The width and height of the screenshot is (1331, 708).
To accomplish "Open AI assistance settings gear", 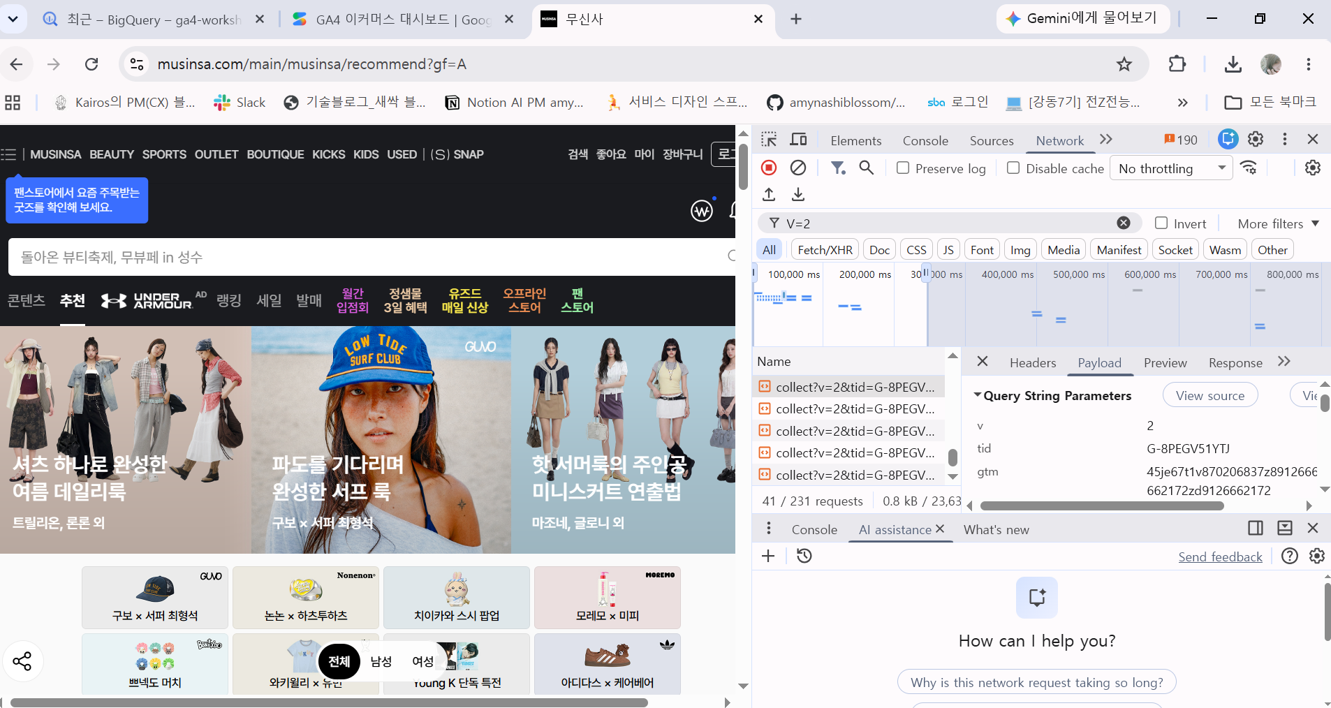I will [x=1317, y=556].
